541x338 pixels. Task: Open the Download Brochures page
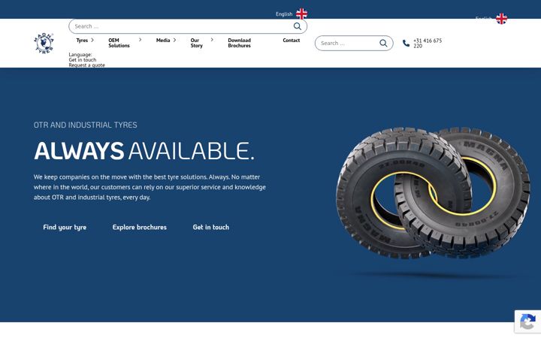[239, 43]
